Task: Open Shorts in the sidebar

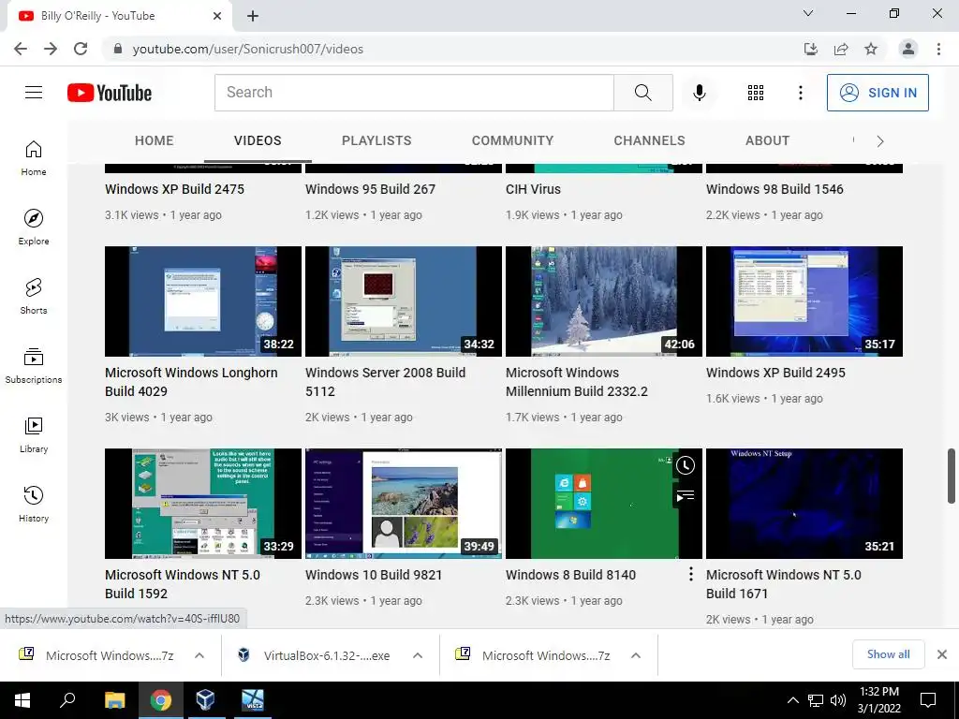Action: pos(34,297)
